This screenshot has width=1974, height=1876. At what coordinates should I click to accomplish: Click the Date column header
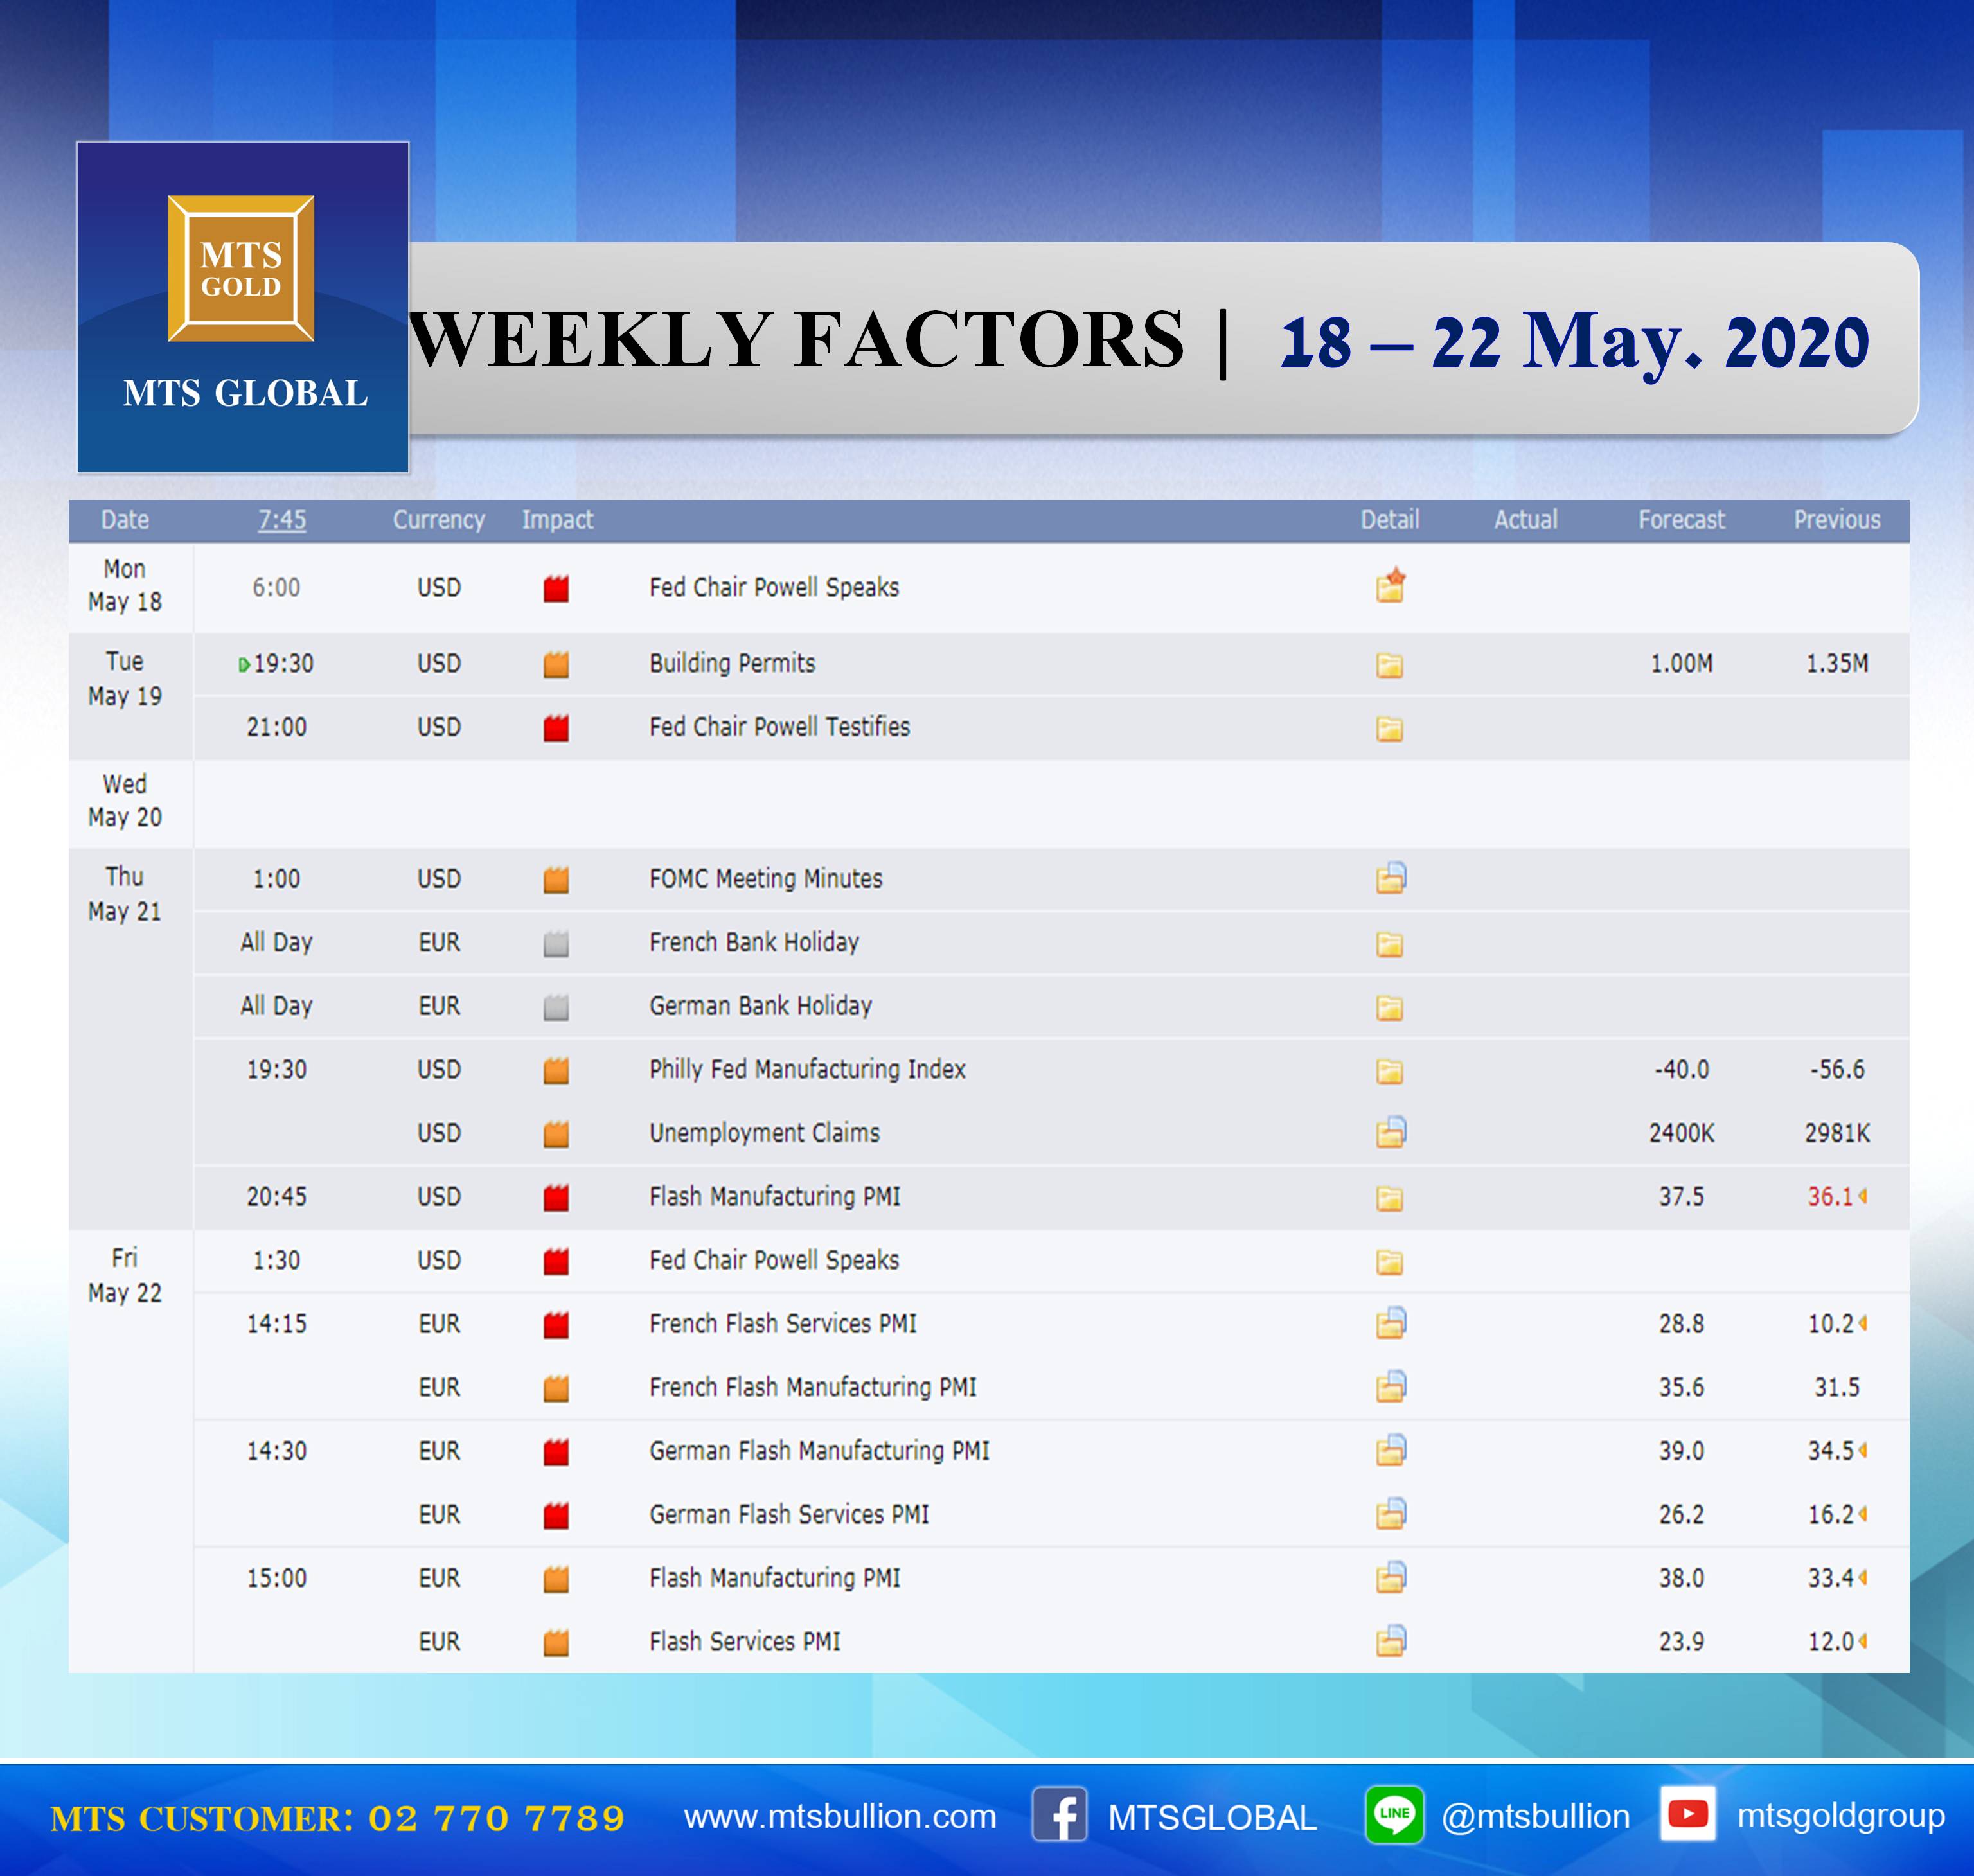[x=125, y=520]
